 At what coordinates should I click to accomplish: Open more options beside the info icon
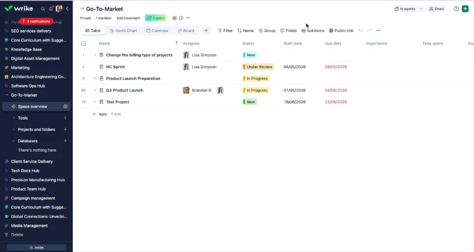point(188,18)
